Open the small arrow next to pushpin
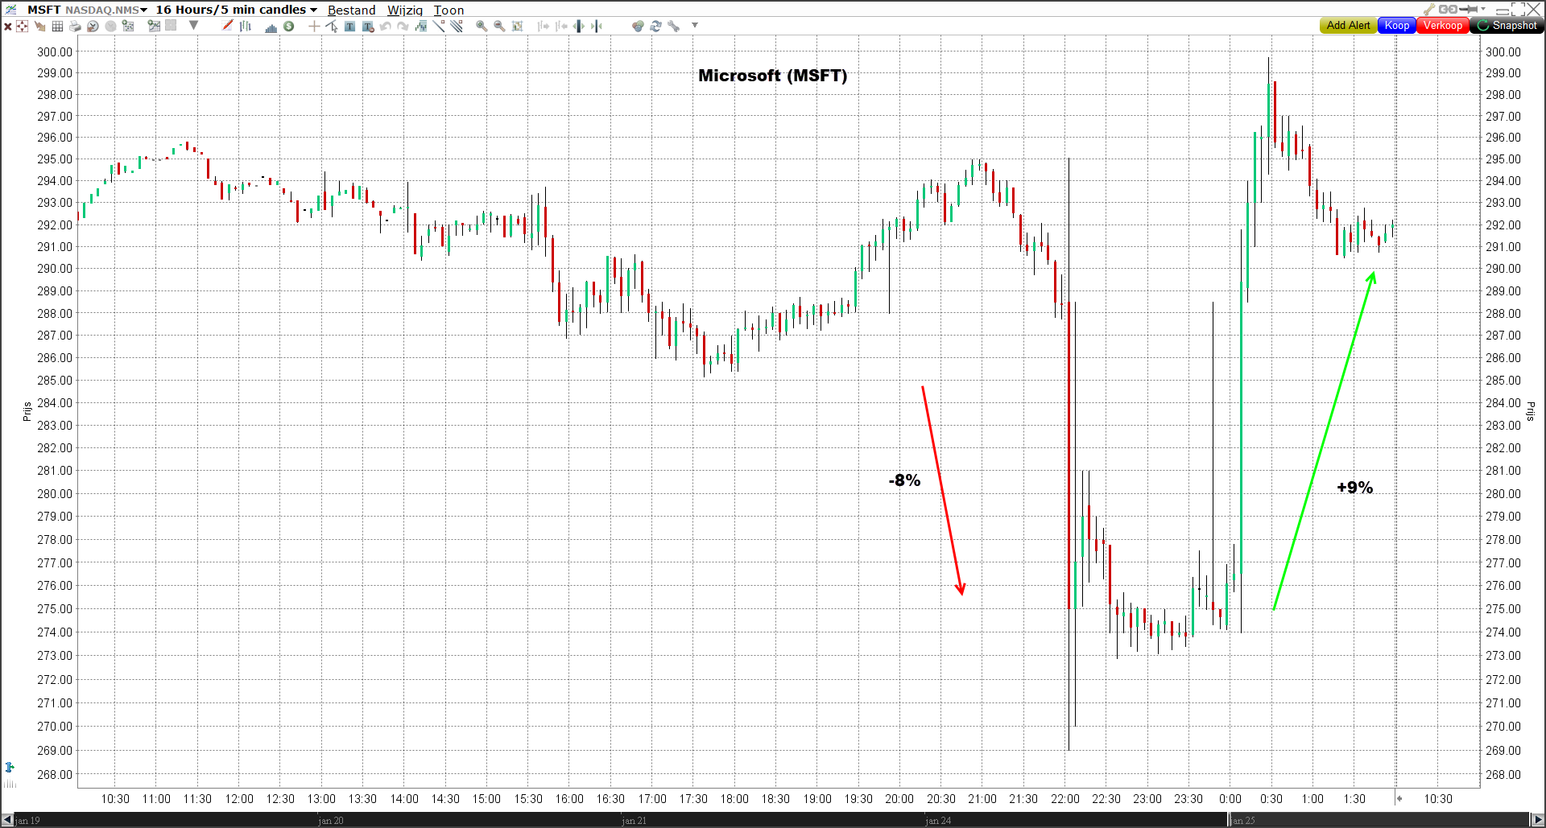This screenshot has width=1546, height=828. click(1483, 9)
